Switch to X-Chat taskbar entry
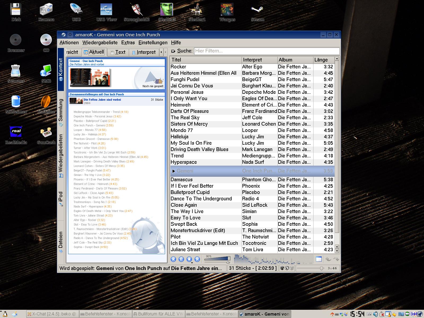 tap(52, 314)
